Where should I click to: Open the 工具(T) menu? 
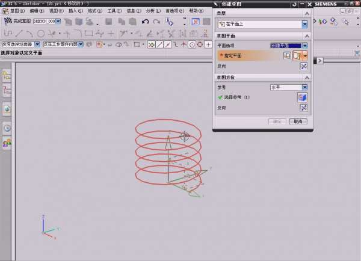point(114,11)
